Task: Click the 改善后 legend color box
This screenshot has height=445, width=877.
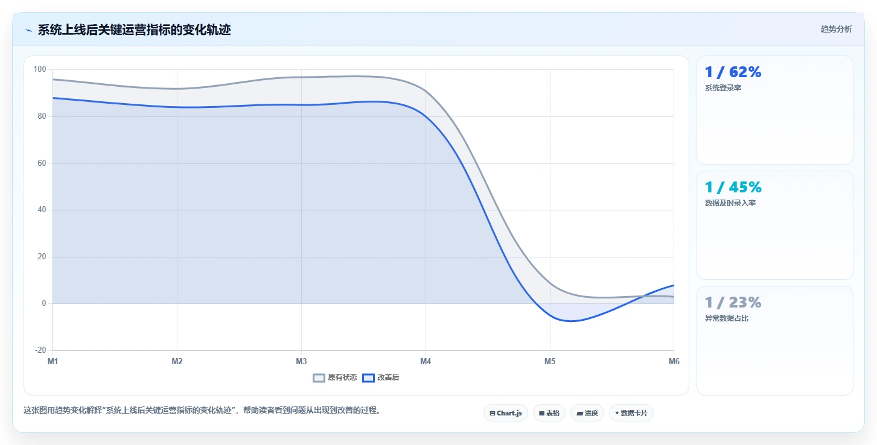Action: [x=368, y=378]
